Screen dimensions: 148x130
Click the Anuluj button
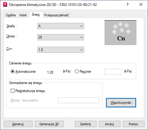(x=110, y=124)
